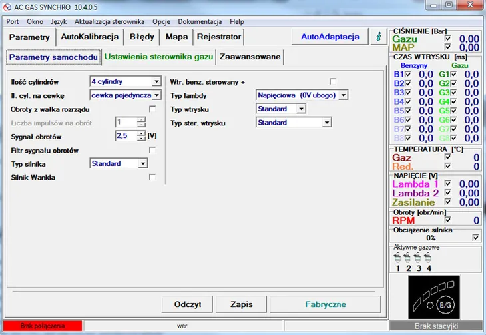The image size is (486, 335).
Task: Toggle B4 injection time checkbox
Action: pos(408,101)
